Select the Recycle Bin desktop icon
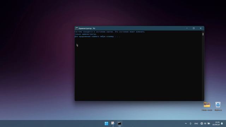This screenshot has height=127, width=226. [218, 107]
